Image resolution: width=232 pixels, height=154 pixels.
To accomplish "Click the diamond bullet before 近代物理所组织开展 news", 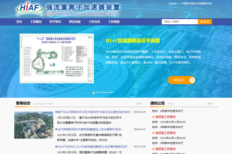I will [56, 129].
